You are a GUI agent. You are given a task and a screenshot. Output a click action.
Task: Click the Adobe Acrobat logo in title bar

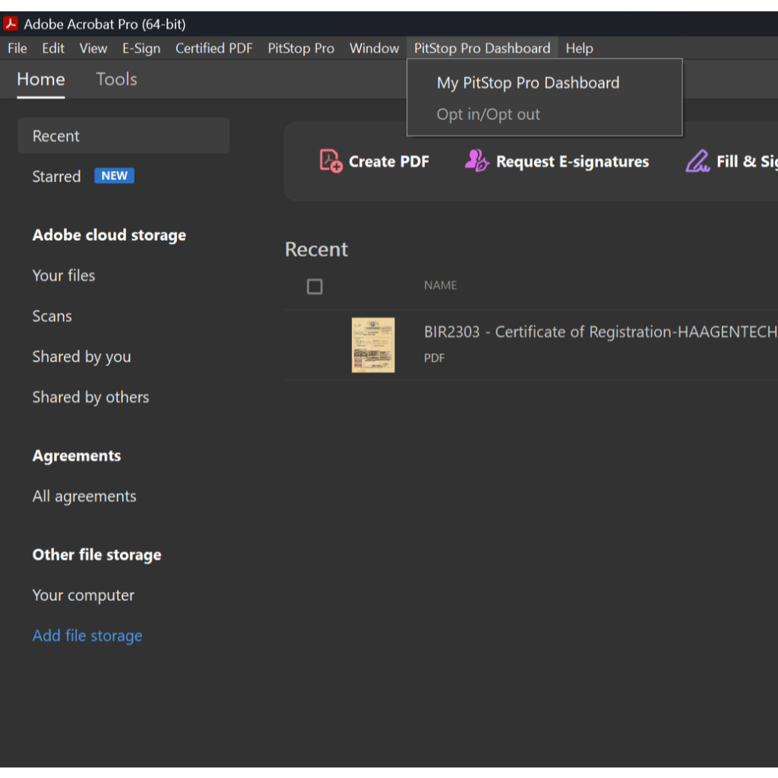point(11,24)
